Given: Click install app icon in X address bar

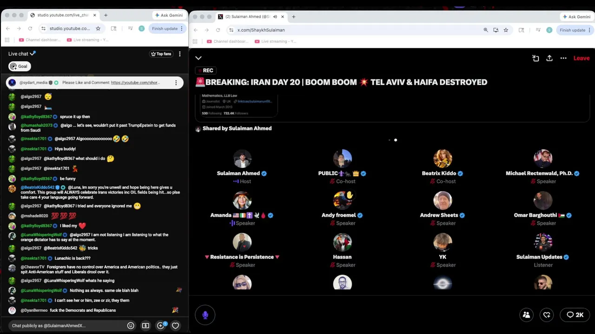Looking at the screenshot, I should 496,30.
